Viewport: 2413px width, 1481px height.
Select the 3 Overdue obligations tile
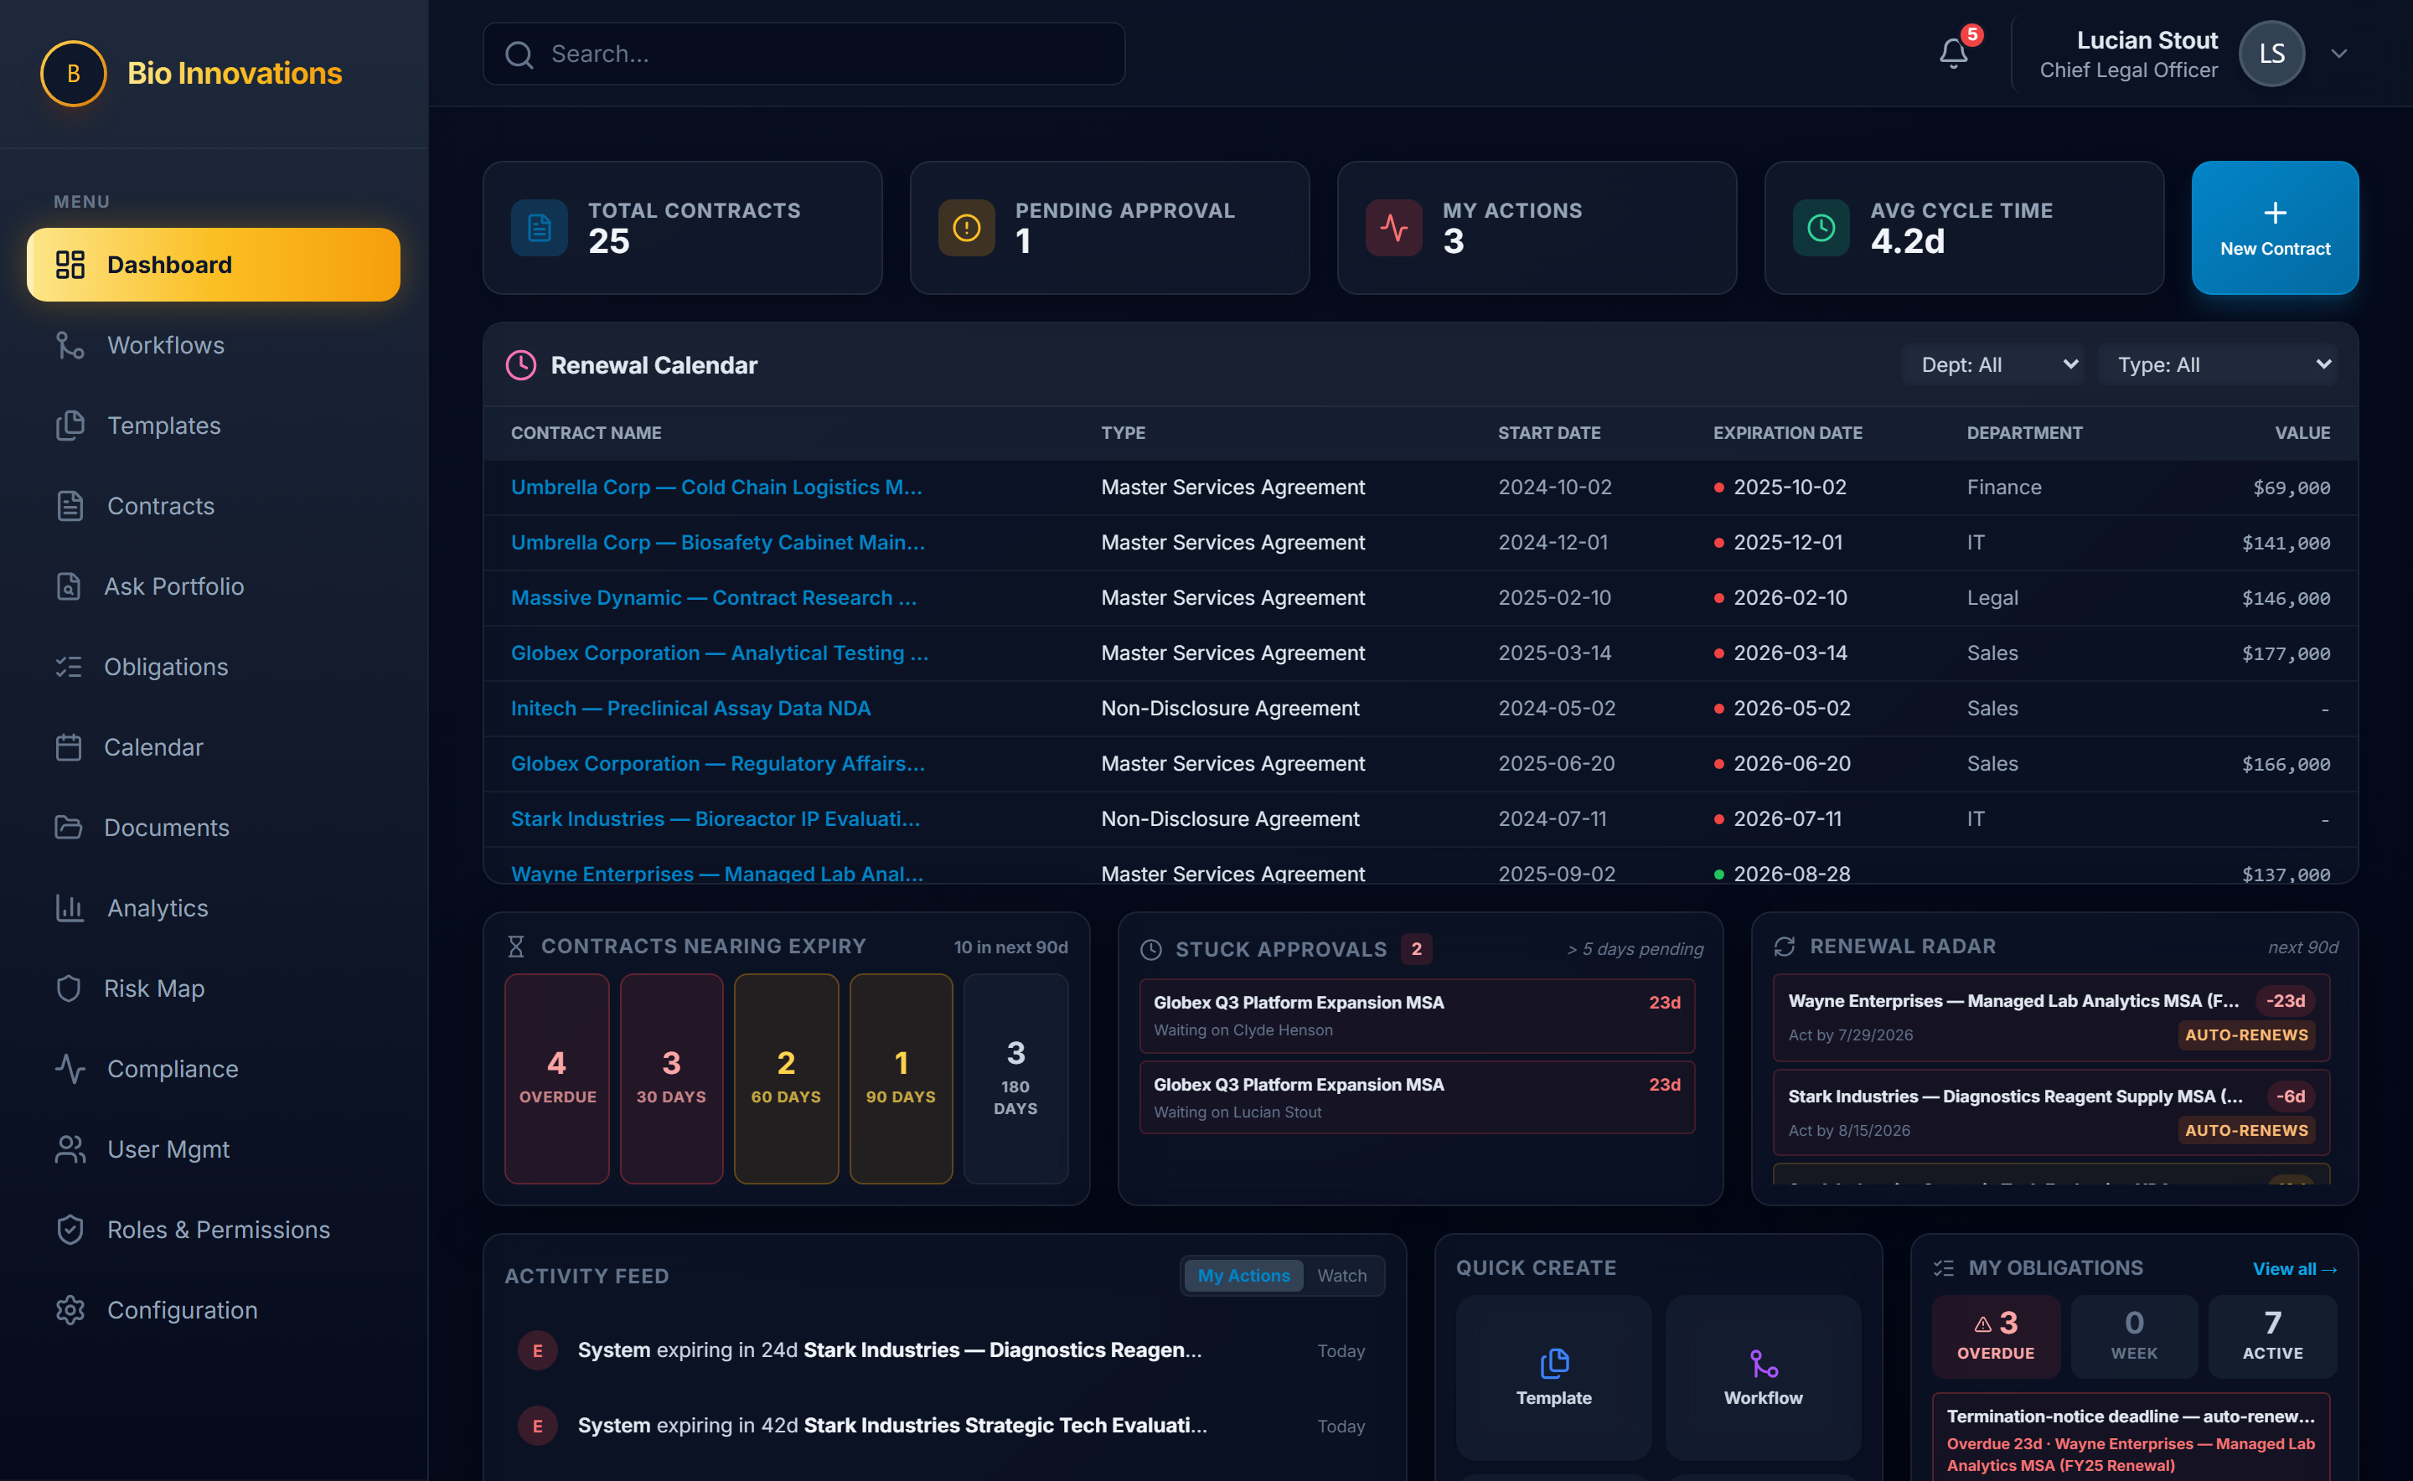[x=1996, y=1336]
